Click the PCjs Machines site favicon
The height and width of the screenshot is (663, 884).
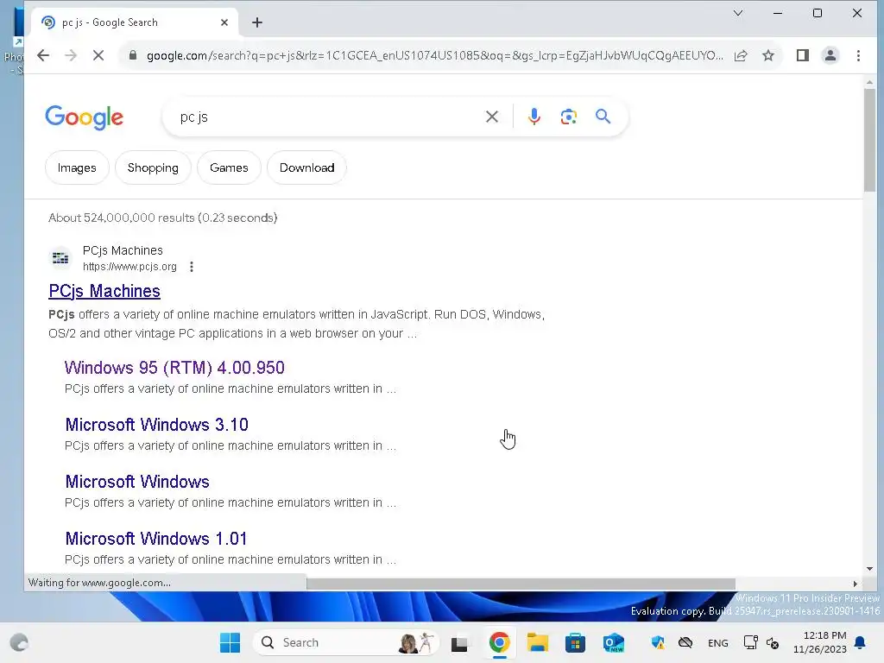[x=60, y=258]
